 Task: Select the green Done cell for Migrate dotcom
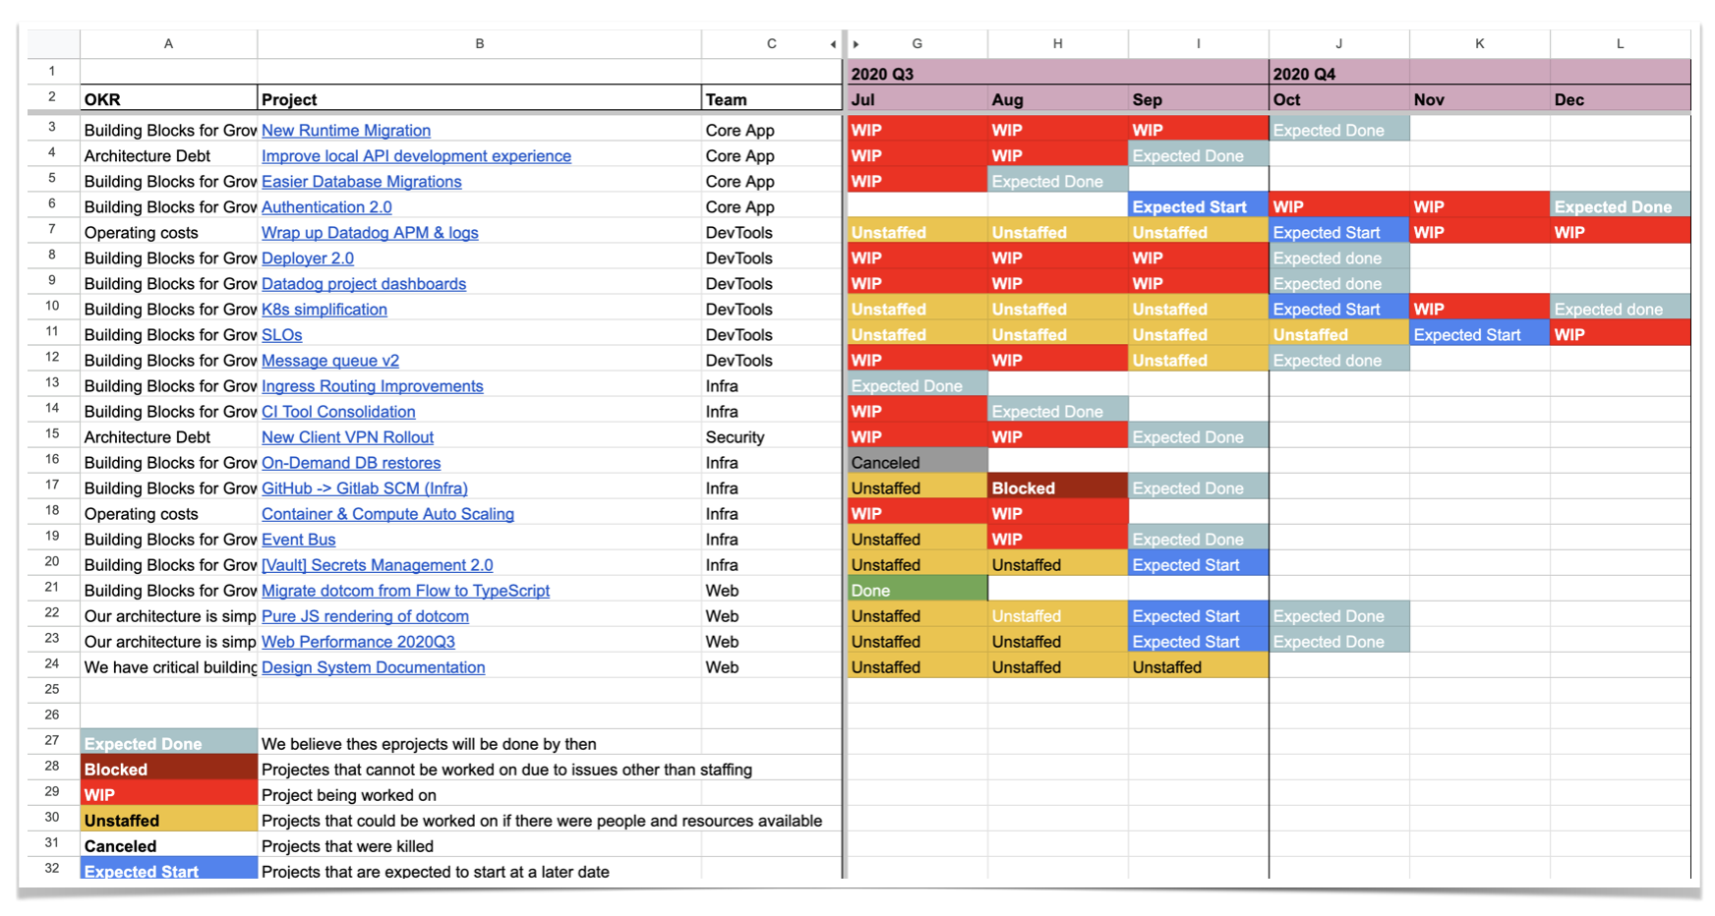[917, 590]
